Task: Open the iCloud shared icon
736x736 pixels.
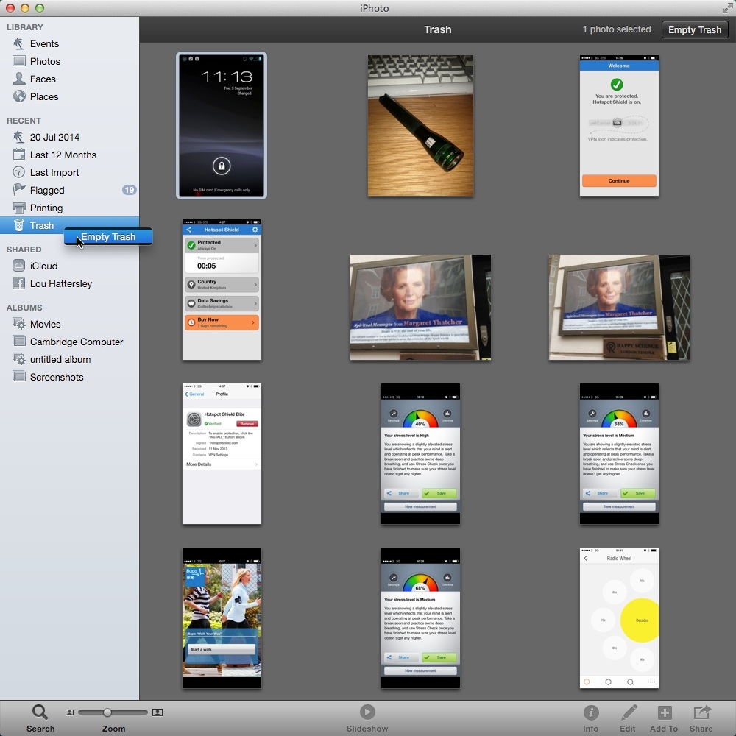Action: pos(19,266)
